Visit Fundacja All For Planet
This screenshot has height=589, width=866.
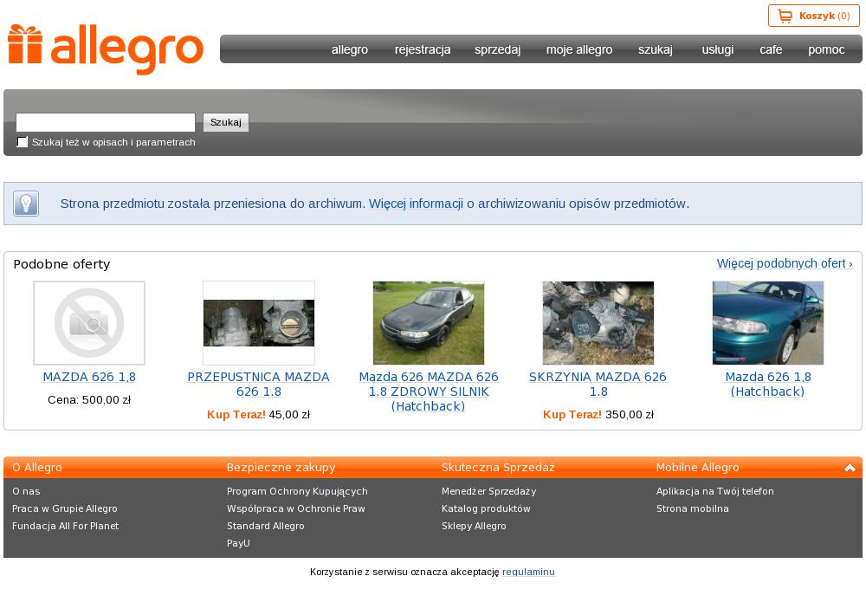click(x=65, y=526)
